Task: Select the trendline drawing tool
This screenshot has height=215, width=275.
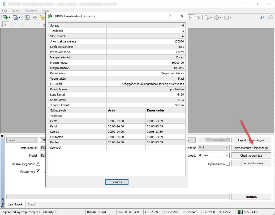Action: (x=38, y=25)
